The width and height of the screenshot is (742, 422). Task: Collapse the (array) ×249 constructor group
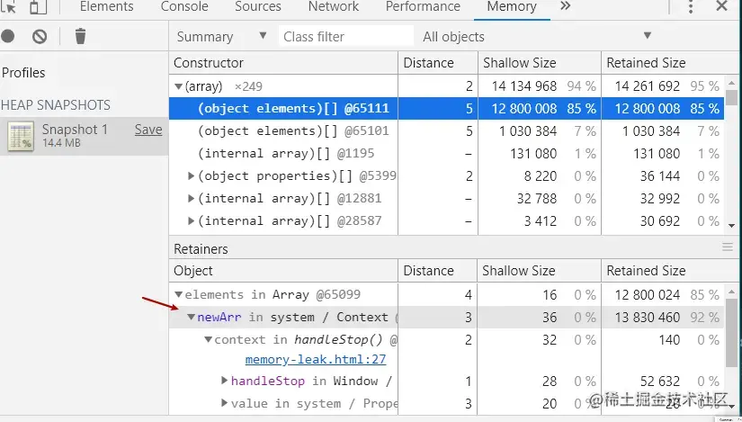tap(178, 86)
